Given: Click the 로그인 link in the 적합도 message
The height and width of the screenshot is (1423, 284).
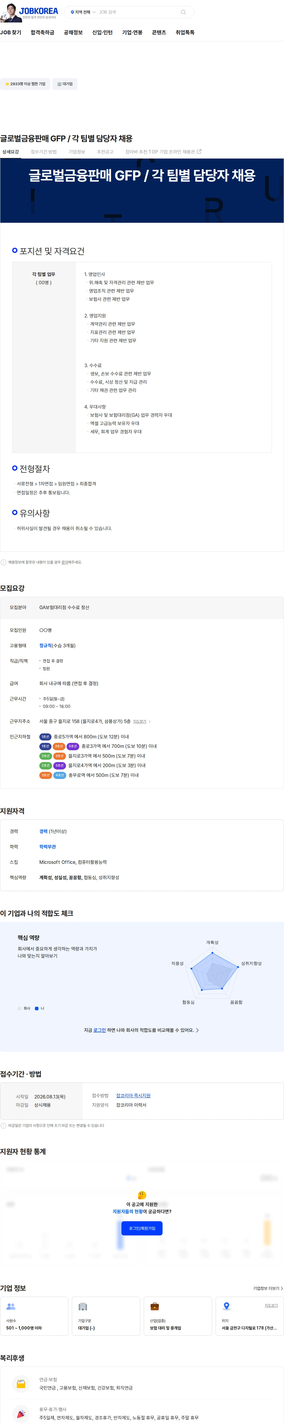Looking at the screenshot, I should click(x=99, y=1030).
